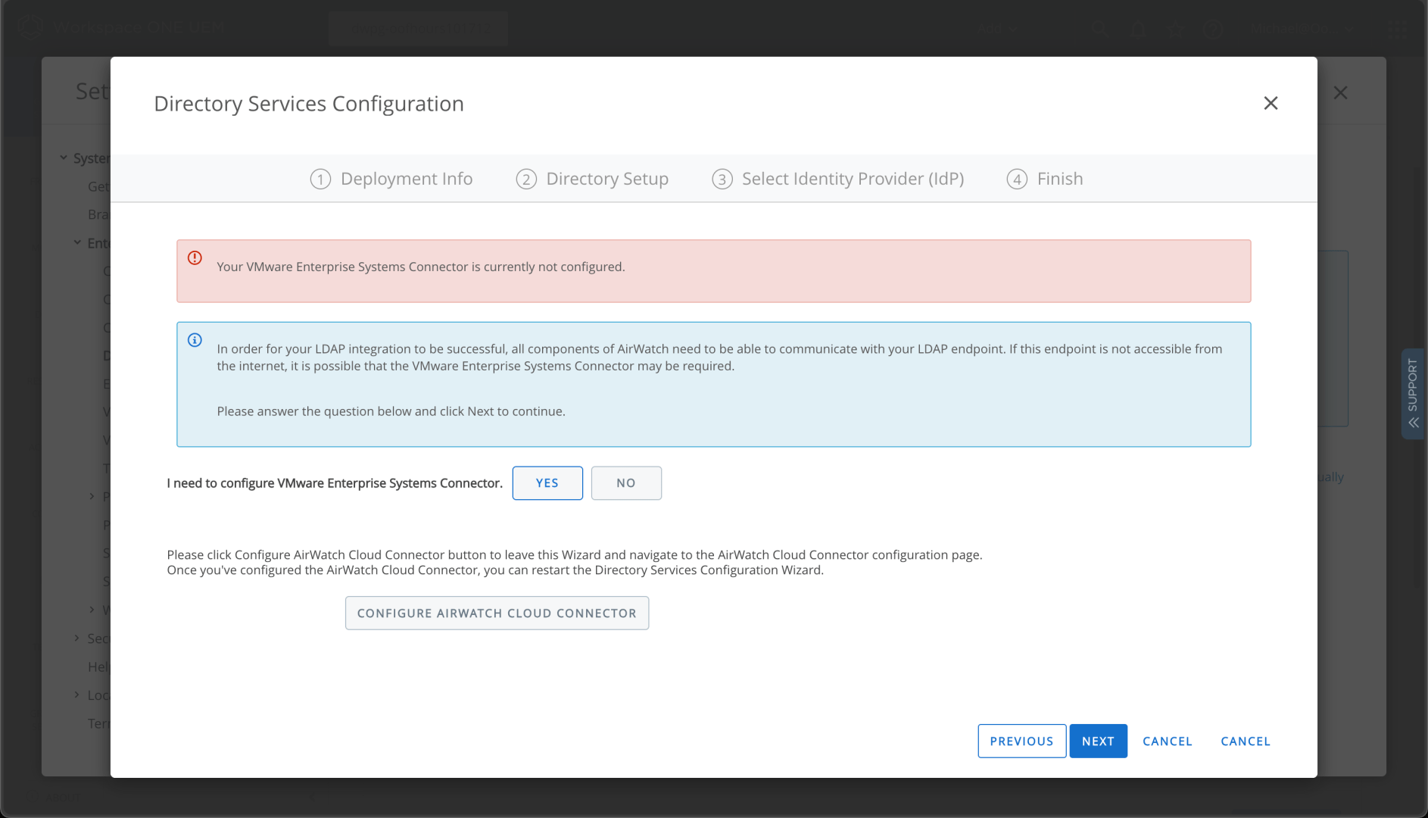This screenshot has height=818, width=1428.
Task: Click the step 3 circle for Identity Provider
Action: [x=722, y=180]
